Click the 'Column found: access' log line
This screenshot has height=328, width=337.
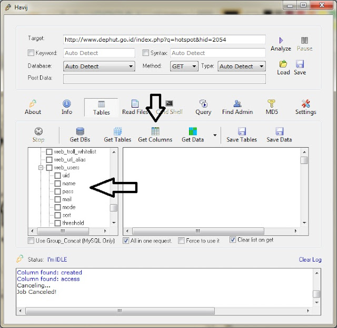48,279
